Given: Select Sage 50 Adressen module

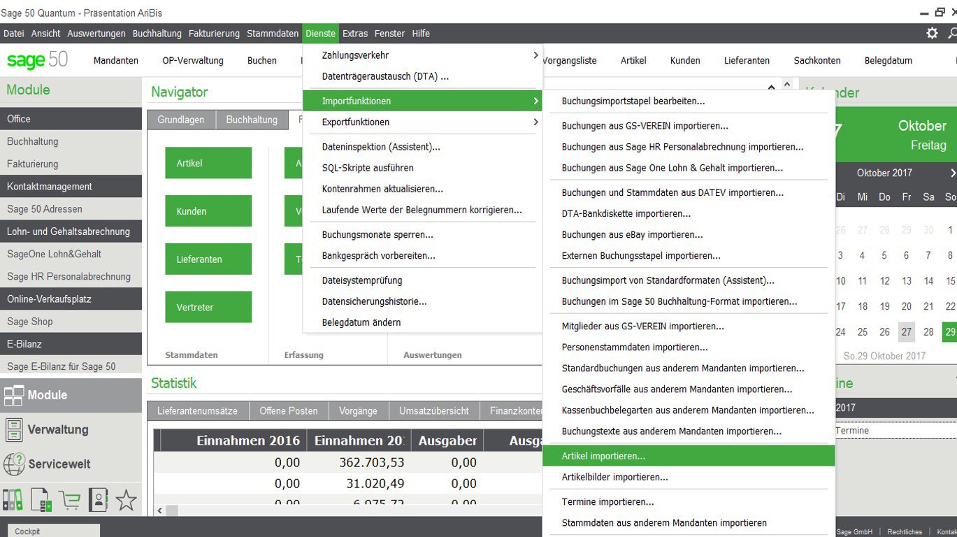Looking at the screenshot, I should pos(71,209).
